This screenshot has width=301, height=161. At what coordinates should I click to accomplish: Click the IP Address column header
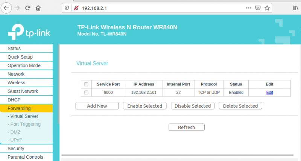click(x=144, y=84)
